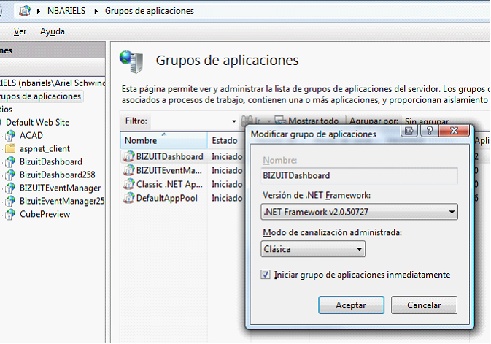
Task: Select CubePreview tree item
Action: [45, 214]
